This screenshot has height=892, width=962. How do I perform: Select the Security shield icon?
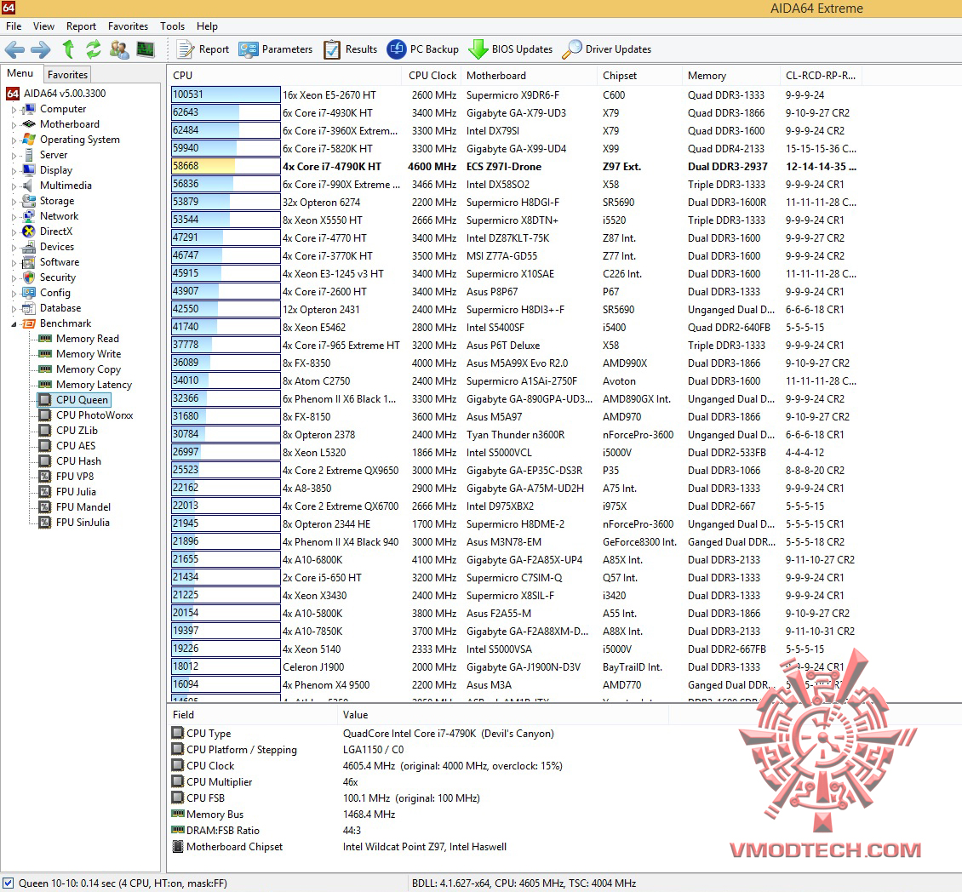pos(29,277)
